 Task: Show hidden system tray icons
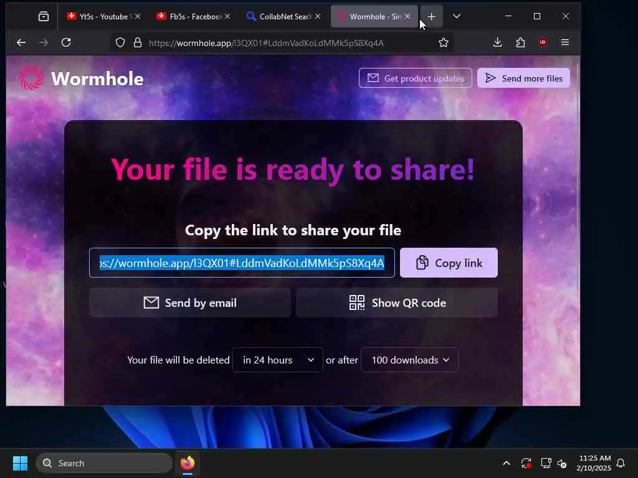point(506,463)
